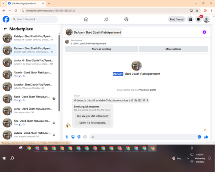Open the nine-dot Menu grid icon
This screenshot has height=172, width=215.
click(190, 19)
